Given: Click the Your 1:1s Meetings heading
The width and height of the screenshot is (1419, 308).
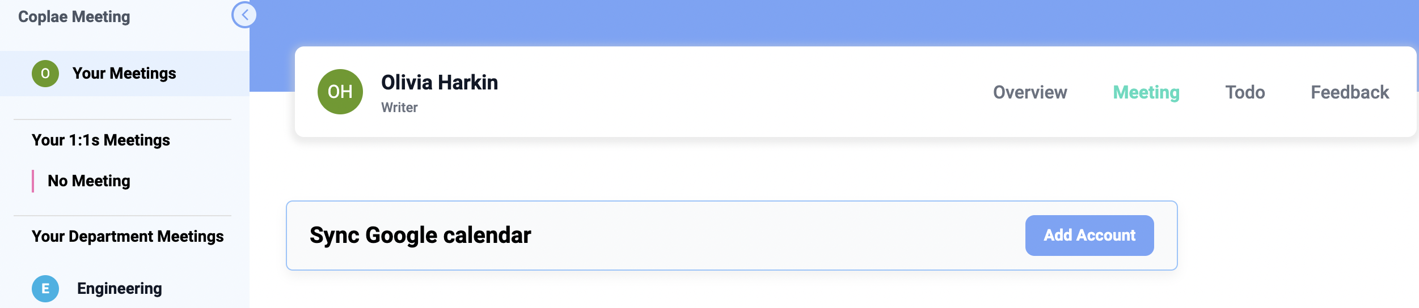Looking at the screenshot, I should coord(101,140).
